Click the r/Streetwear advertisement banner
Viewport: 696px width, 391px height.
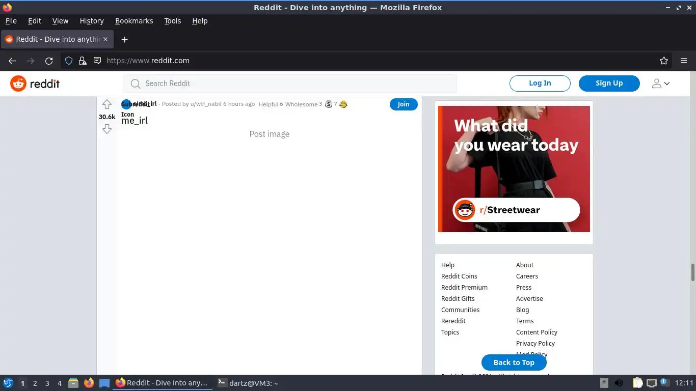pyautogui.click(x=514, y=169)
